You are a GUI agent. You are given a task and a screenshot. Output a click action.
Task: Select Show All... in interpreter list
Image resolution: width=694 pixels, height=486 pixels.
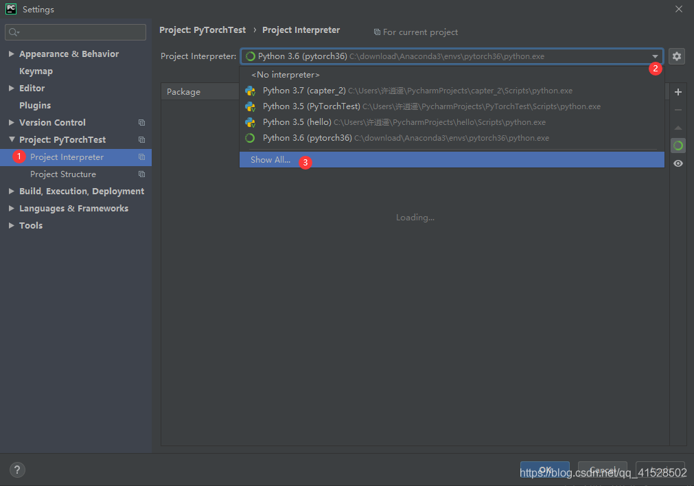tap(270, 160)
